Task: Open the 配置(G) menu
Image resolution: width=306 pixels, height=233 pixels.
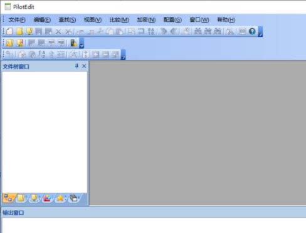Action: pyautogui.click(x=172, y=20)
